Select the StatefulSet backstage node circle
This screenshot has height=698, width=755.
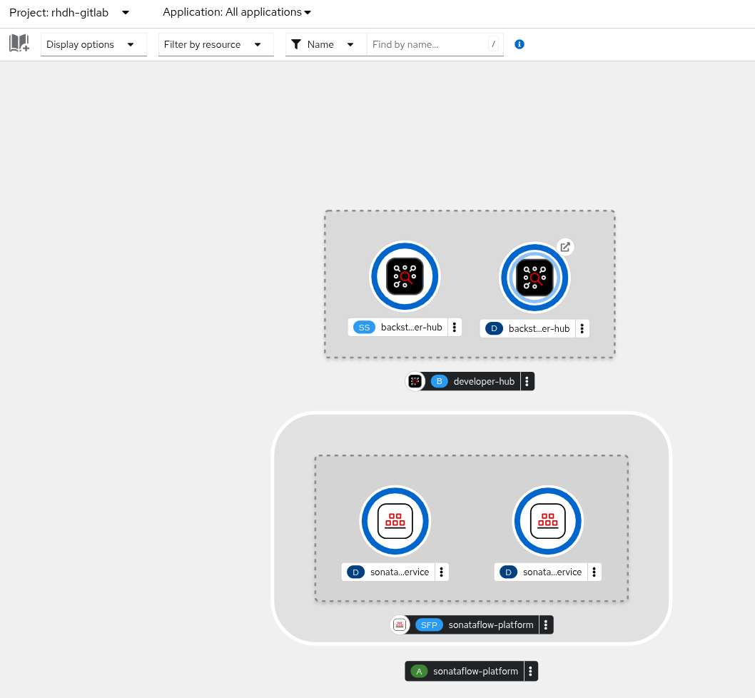pos(405,276)
